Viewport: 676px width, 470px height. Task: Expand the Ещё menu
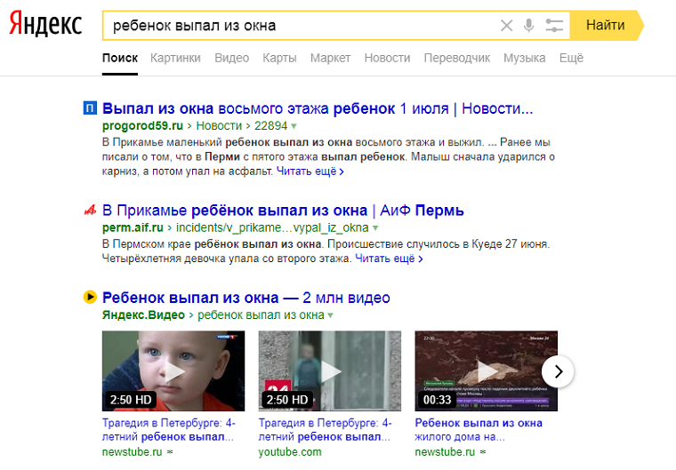571,58
